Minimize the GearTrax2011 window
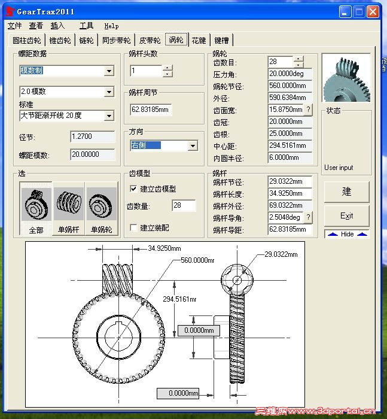 tap(345, 12)
